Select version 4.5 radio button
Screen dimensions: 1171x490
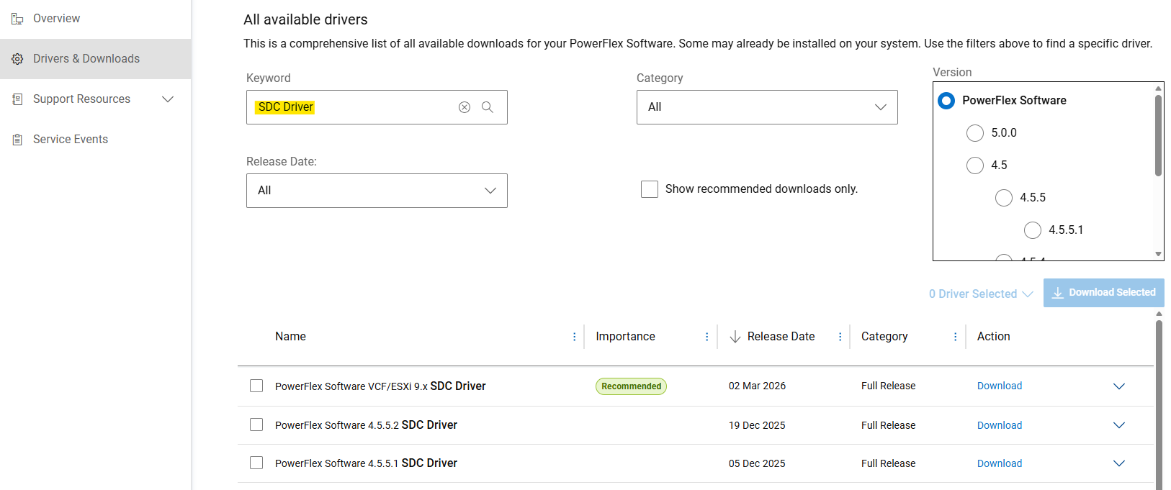(x=975, y=165)
